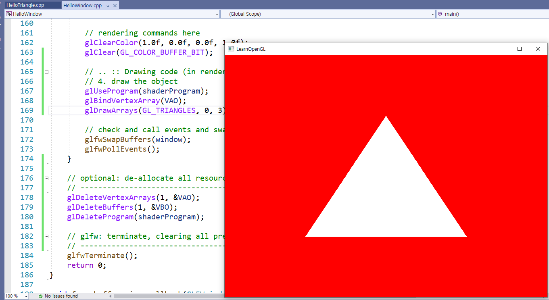Viewport: 549px width, 300px height.
Task: Click the No issues found status text
Action: click(61, 296)
